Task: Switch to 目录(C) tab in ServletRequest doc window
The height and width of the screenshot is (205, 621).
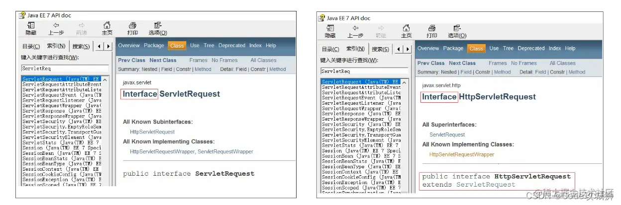Action: coord(31,47)
